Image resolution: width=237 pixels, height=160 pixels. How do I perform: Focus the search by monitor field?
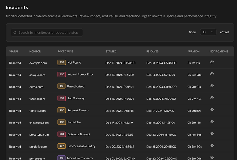click(47, 33)
